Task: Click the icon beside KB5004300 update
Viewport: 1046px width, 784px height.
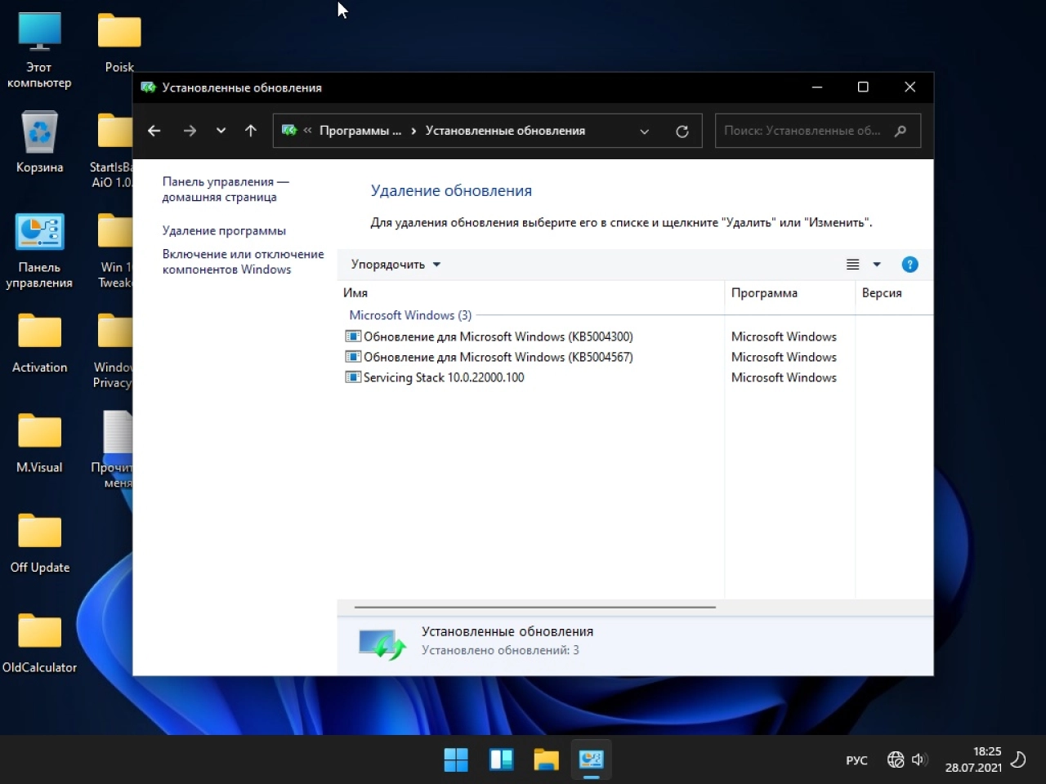Action: pyautogui.click(x=353, y=336)
